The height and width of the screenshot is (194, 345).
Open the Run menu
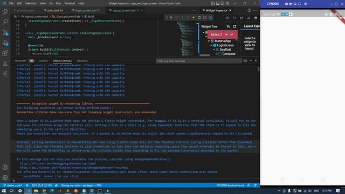(x=58, y=3)
